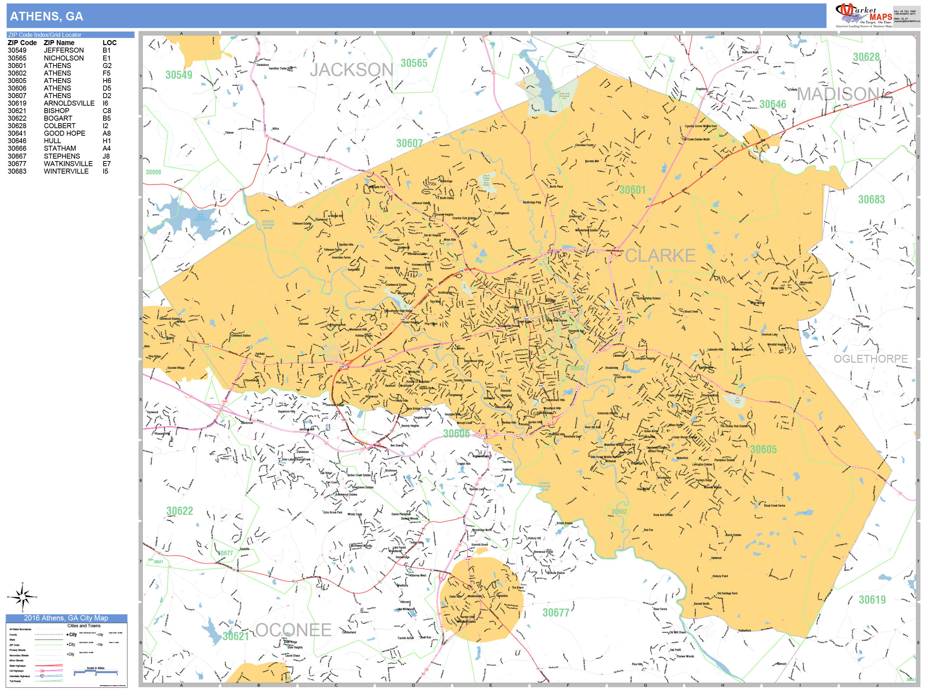Click the 30628 Colbert ZIP label on the map
Viewport: 928px width, 696px height.
(x=866, y=57)
